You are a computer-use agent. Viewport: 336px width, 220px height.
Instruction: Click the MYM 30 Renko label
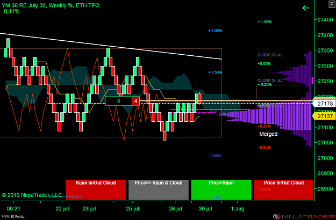[13, 217]
